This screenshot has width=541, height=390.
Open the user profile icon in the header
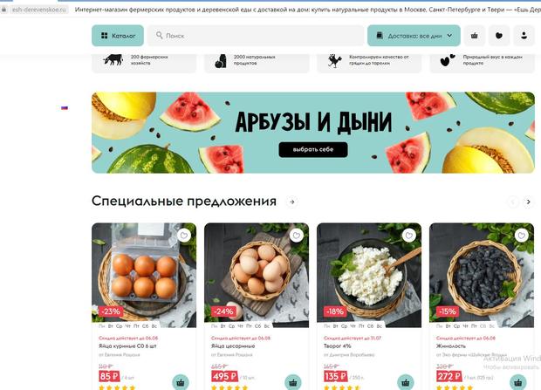524,36
